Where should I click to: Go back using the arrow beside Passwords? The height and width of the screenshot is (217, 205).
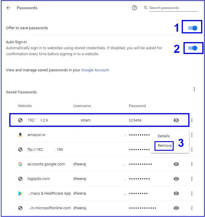[x=8, y=8]
